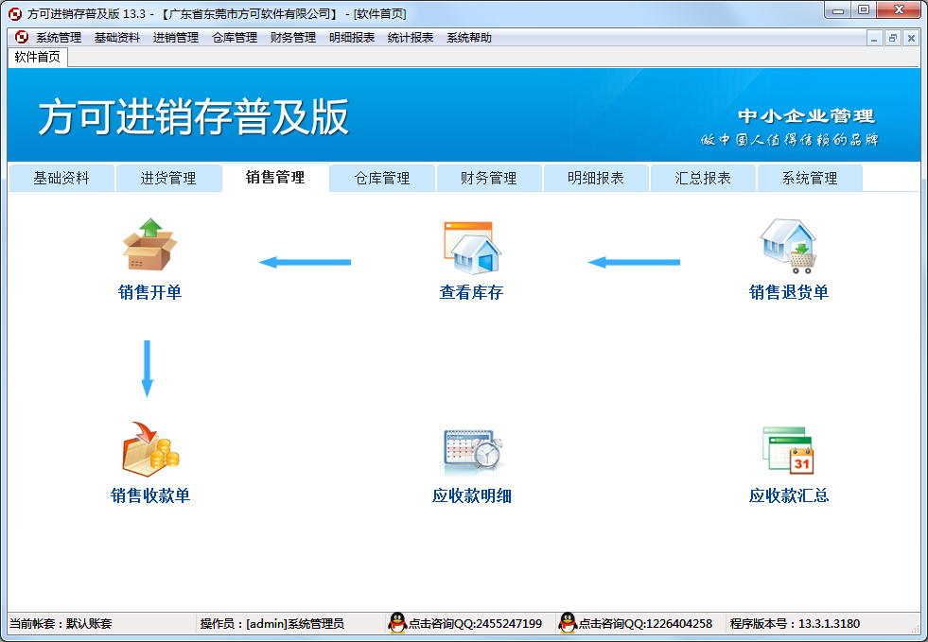
Task: Switch to the 系统管理 navigation tab
Action: pos(810,178)
